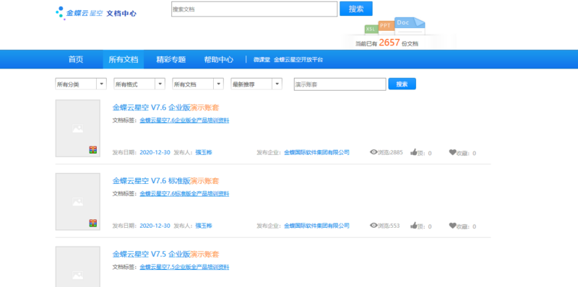Image resolution: width=578 pixels, height=287 pixels.
Task: Thumbs-up the V7.6 企业版 document
Action: (x=413, y=152)
